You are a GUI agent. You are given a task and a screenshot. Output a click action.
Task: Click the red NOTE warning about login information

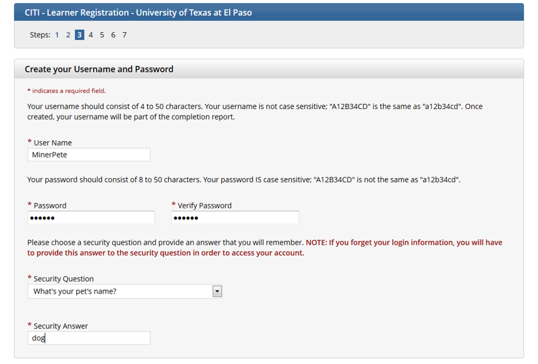point(265,247)
